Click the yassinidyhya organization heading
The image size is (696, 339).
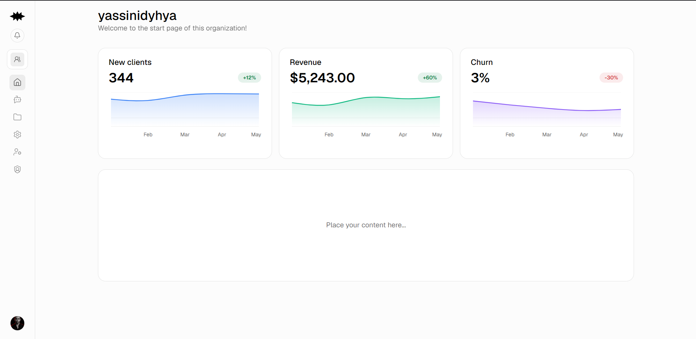tap(137, 16)
